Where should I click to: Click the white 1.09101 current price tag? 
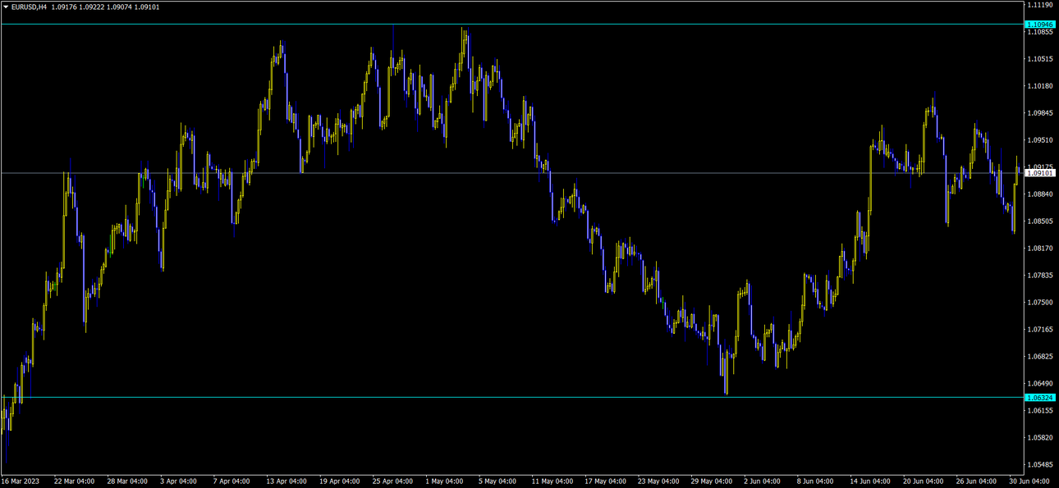[1040, 173]
